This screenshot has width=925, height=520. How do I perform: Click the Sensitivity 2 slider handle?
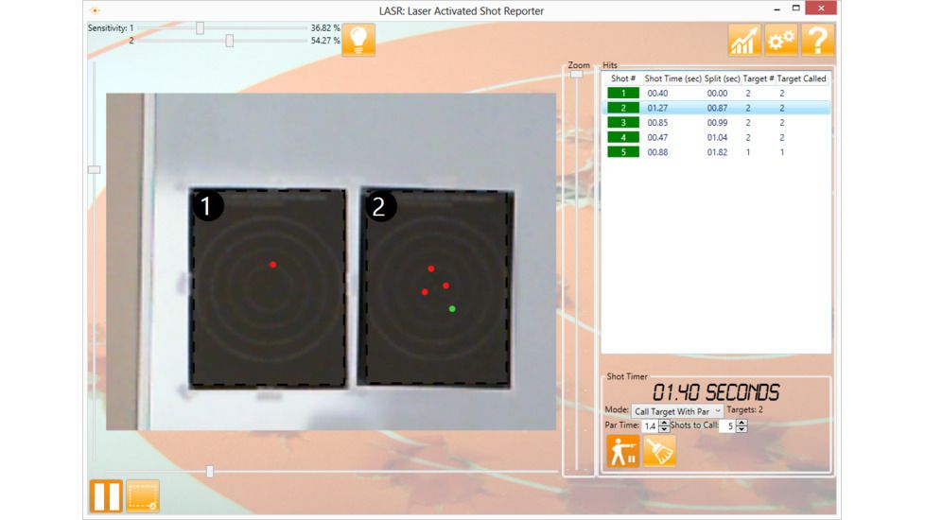click(229, 41)
